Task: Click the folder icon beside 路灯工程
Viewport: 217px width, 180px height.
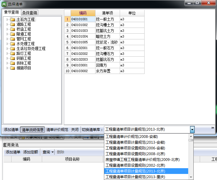Action: point(12,53)
